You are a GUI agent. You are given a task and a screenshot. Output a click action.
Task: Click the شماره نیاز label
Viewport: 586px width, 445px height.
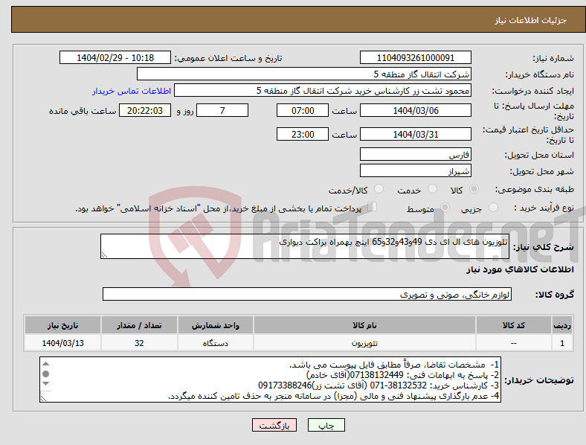click(x=553, y=58)
